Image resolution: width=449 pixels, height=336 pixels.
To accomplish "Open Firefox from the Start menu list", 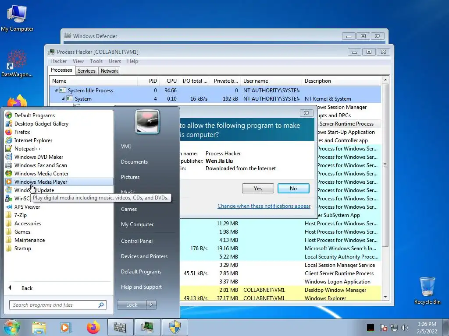I will (22, 132).
